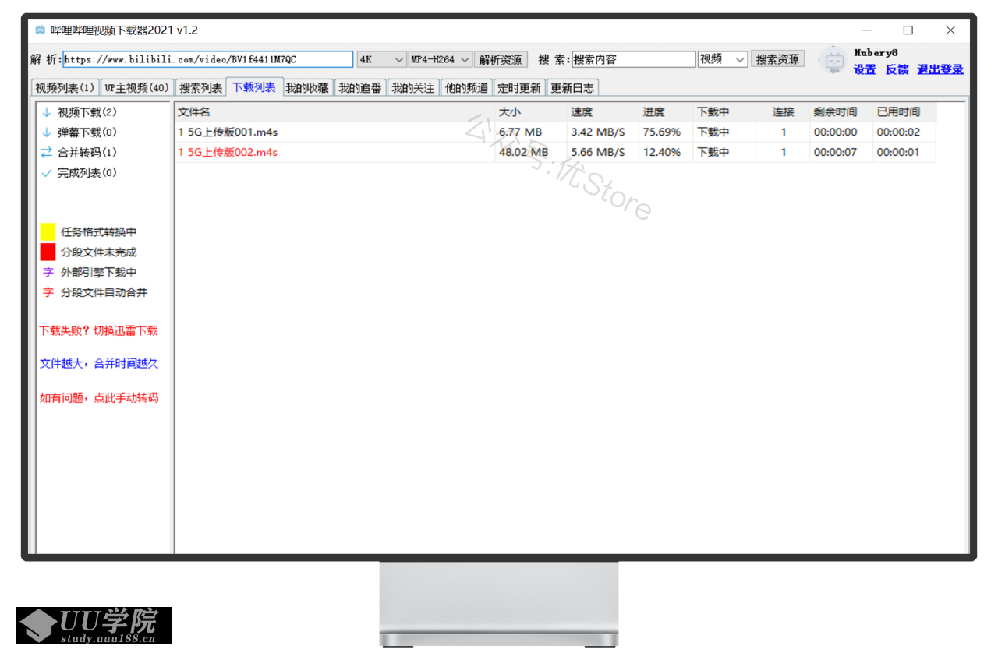This screenshot has width=998, height=660.
Task: Select the red row 1 5G上传版002.m4s
Action: 555,153
